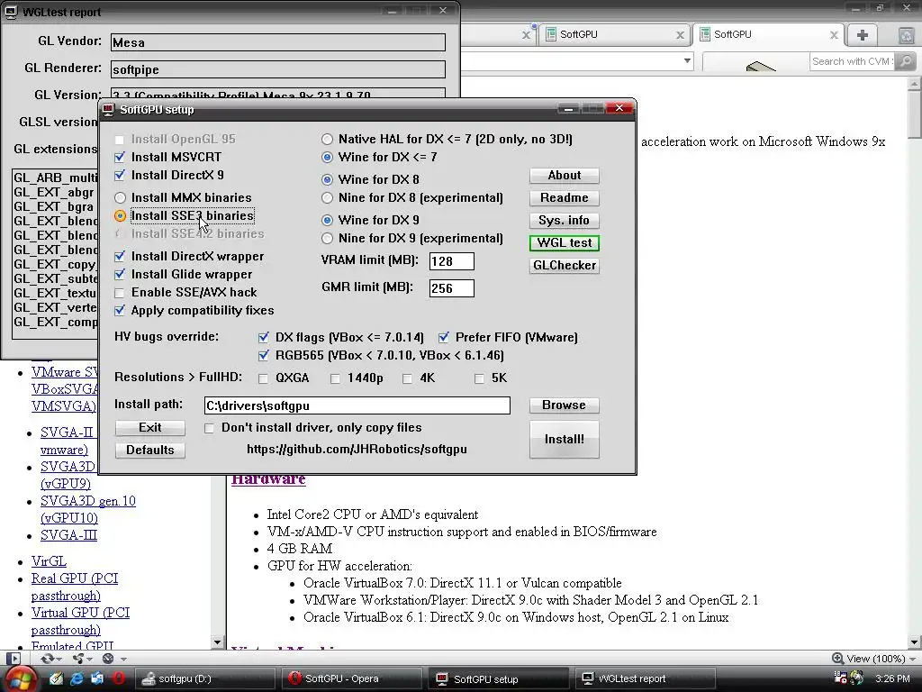The image size is (922, 692).
Task: Close the active SoftGPU tab in Opera
Action: coord(834,35)
